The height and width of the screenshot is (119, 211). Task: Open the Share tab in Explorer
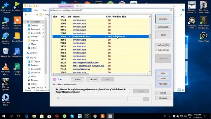(45, 10)
